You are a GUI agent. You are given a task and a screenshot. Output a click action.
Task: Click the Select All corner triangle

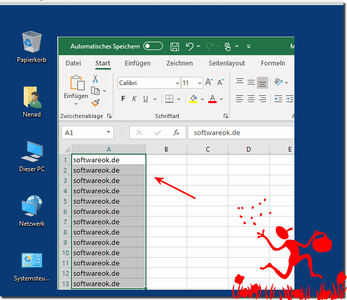(67, 149)
